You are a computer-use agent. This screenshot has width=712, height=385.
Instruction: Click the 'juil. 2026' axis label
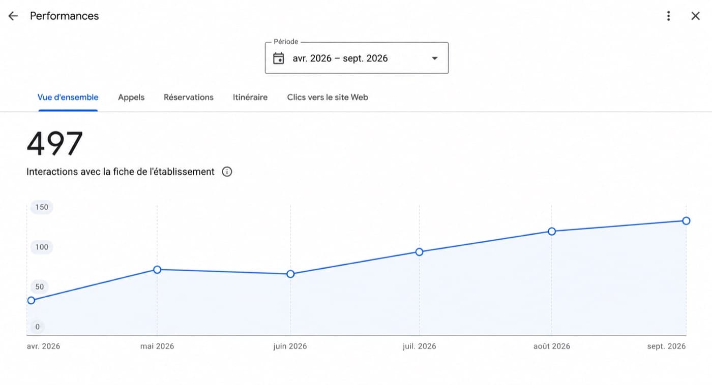point(419,346)
